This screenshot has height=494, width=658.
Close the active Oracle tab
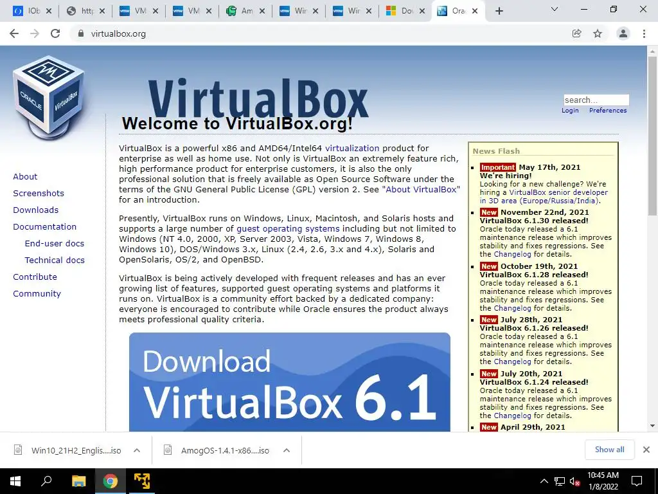475,11
